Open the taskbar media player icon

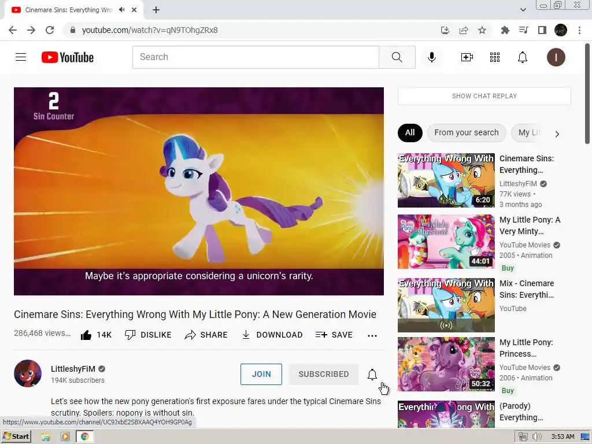tap(65, 437)
